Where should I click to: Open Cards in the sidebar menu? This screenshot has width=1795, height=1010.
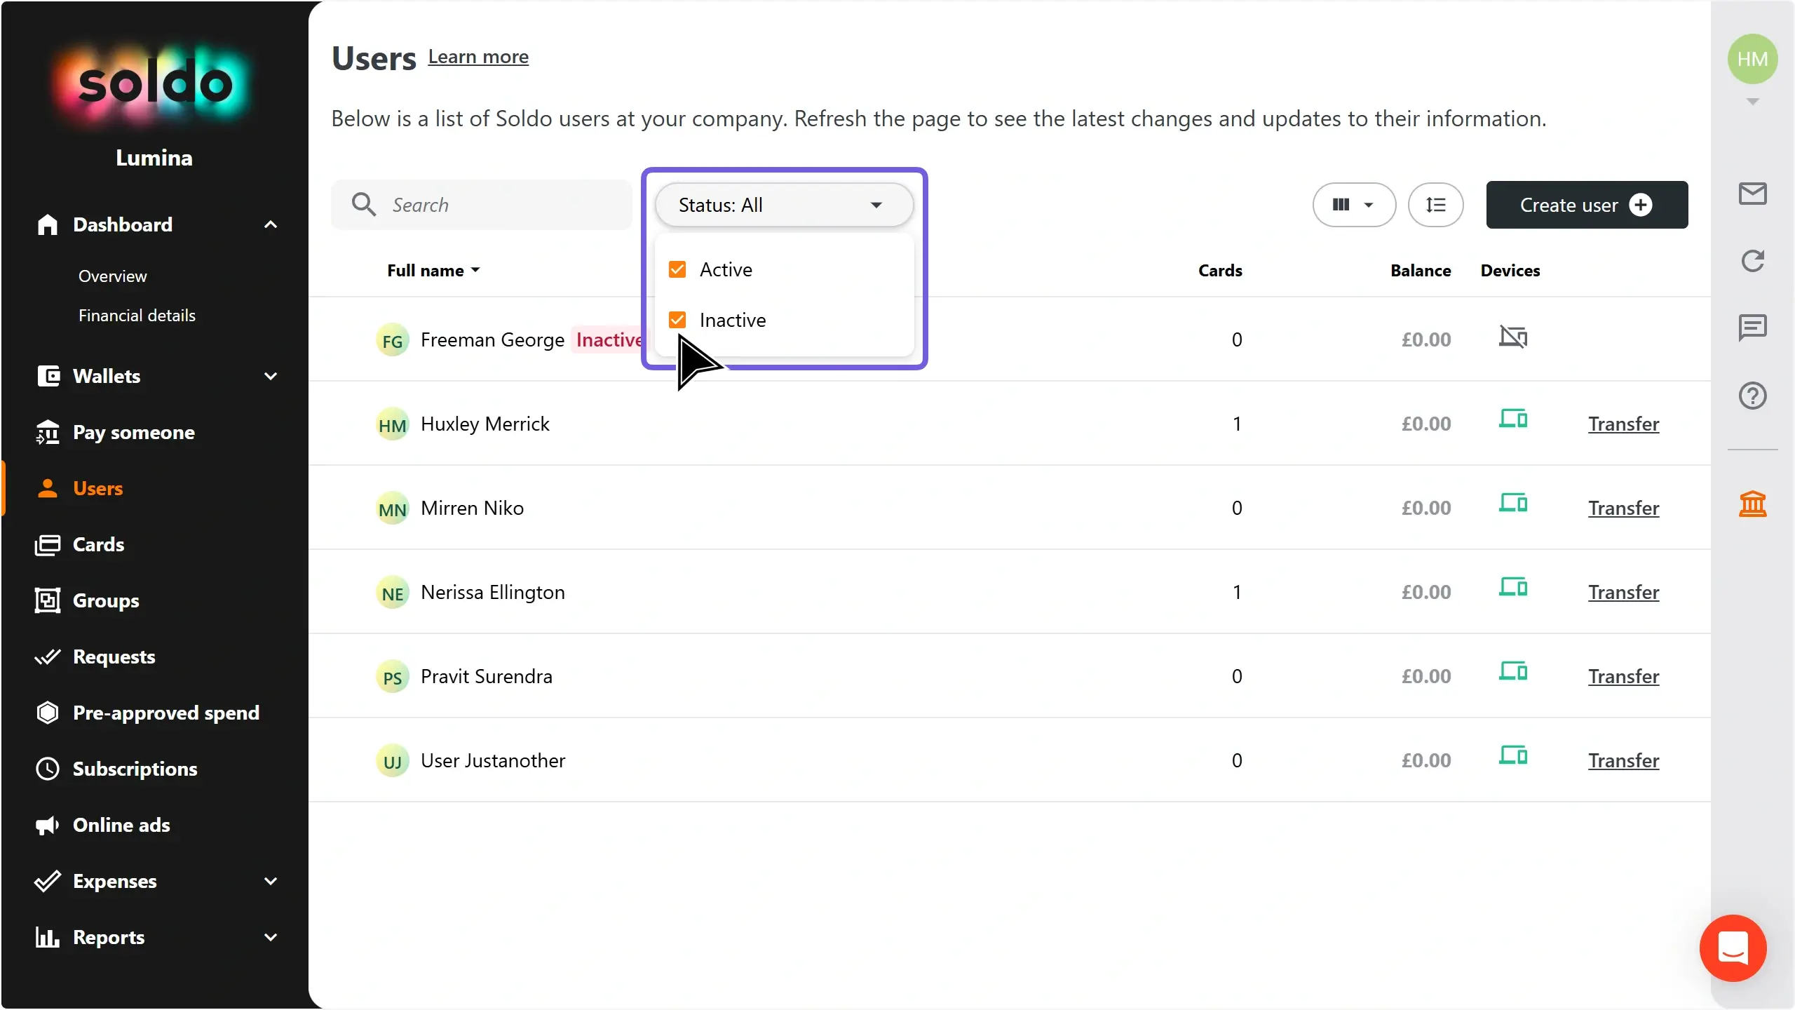click(x=98, y=544)
